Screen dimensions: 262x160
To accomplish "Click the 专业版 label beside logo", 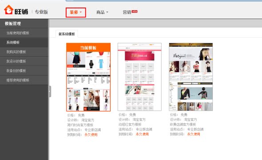I will [41, 12].
